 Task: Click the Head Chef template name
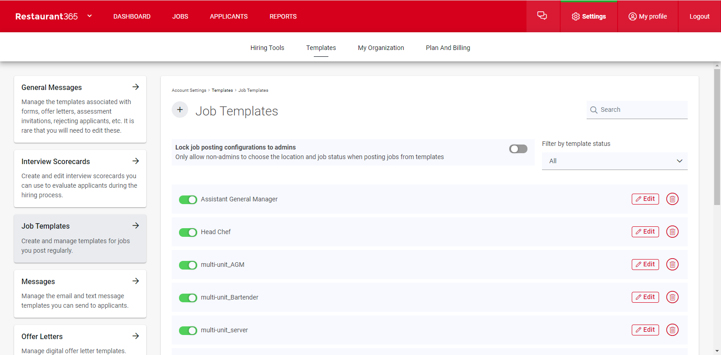tap(216, 232)
